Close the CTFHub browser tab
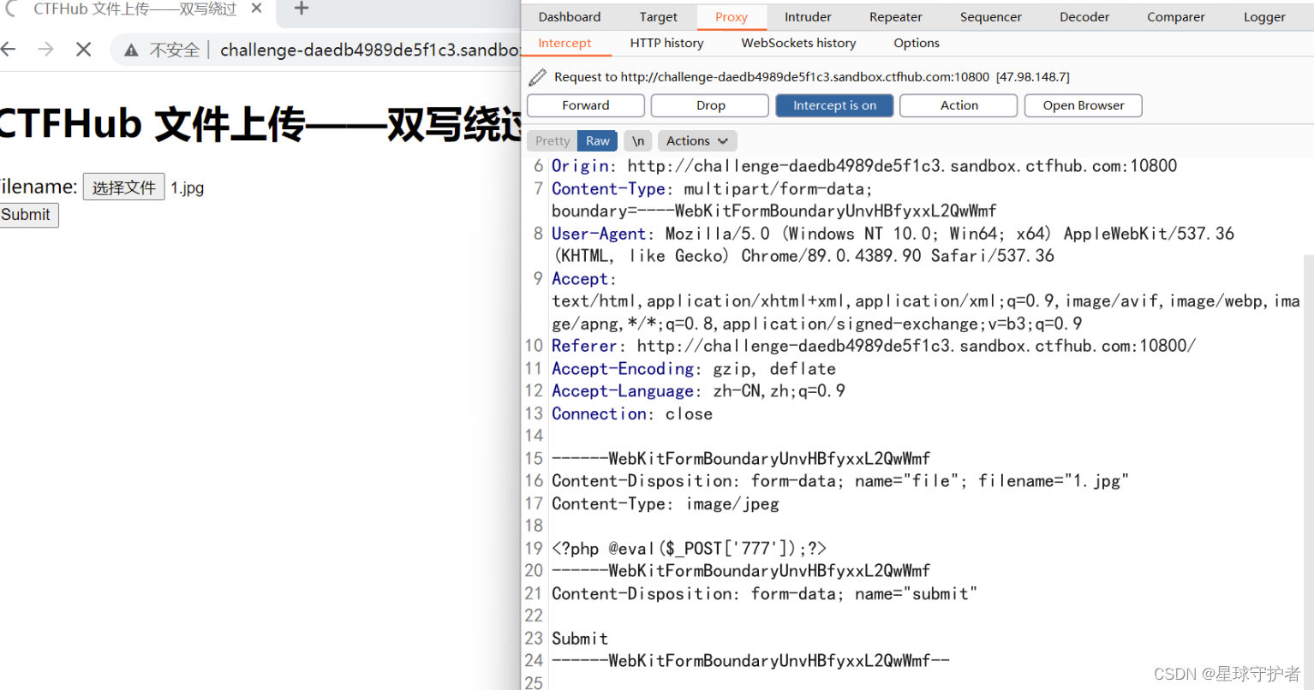 pos(256,9)
